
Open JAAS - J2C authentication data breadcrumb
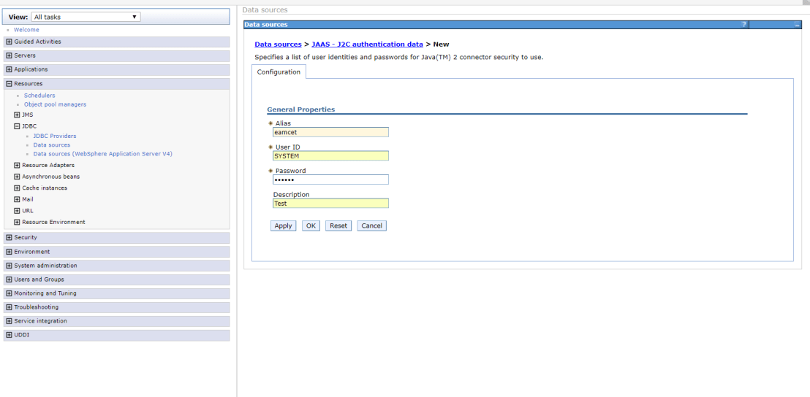pyautogui.click(x=367, y=45)
